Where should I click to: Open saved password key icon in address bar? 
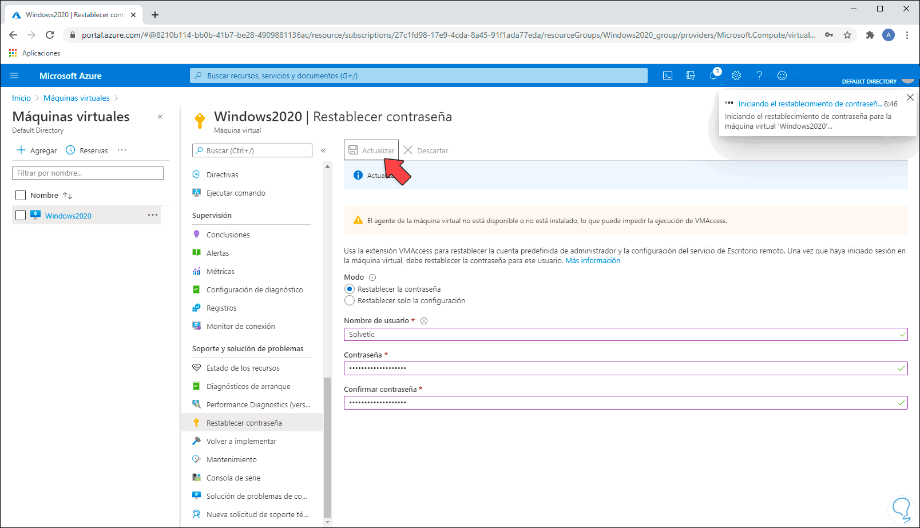coord(829,35)
